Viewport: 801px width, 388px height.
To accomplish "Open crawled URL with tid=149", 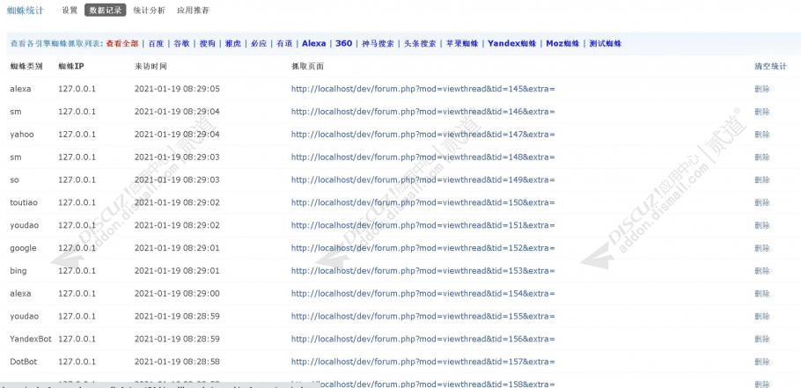I will coord(423,179).
